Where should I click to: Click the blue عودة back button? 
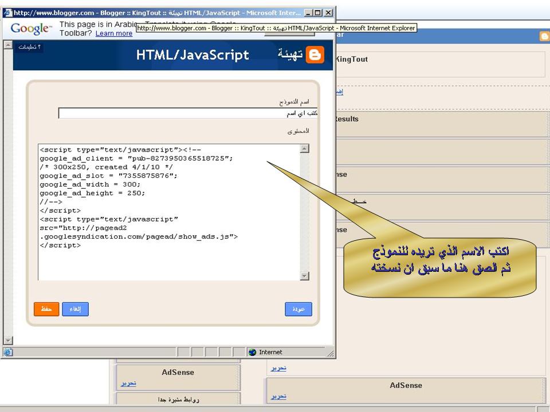point(298,309)
